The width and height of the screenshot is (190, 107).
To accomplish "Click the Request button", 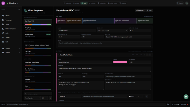I will (180, 3).
